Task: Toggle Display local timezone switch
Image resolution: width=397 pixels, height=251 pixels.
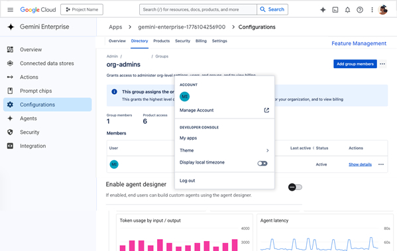Action: [x=262, y=164]
